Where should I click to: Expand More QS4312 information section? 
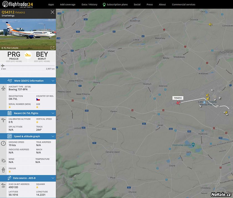pos(28,81)
